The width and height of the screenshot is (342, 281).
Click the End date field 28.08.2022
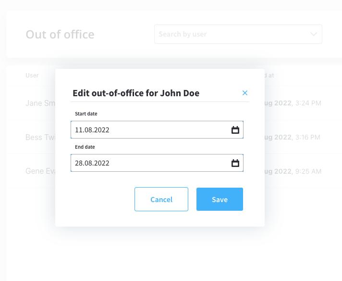[157, 163]
